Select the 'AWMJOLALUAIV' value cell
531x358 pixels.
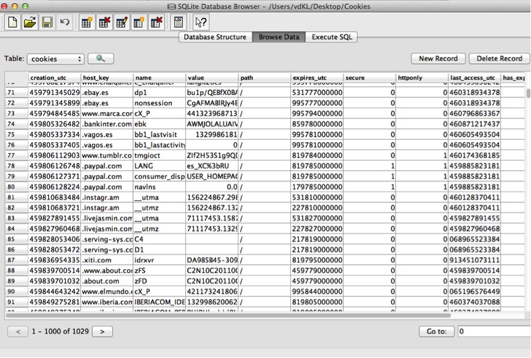pos(212,124)
